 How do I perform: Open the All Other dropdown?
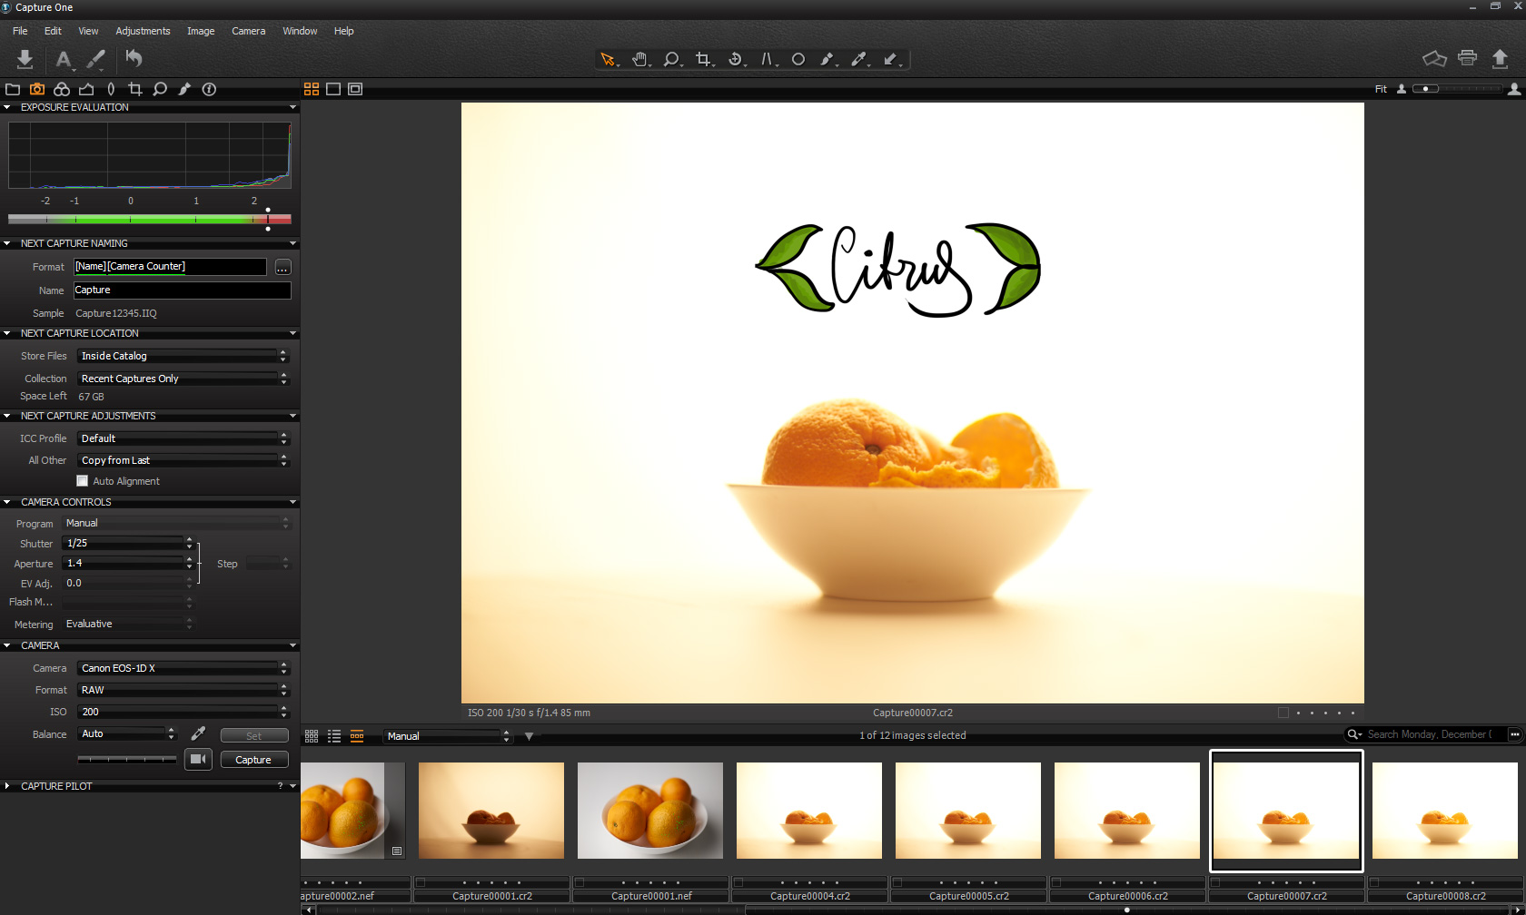click(x=182, y=460)
